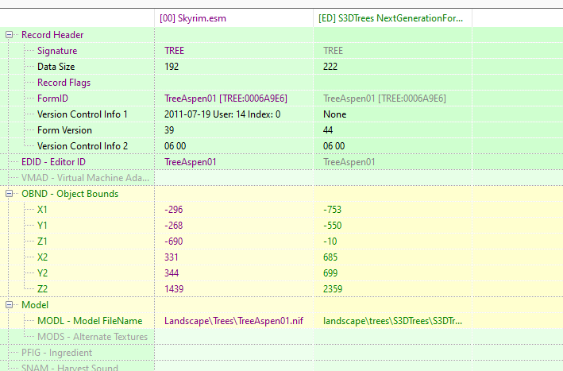This screenshot has width=563, height=371.
Task: Click S3DTrees FormID TreeAspen01 [TREE:0006A9E6]
Action: 384,99
